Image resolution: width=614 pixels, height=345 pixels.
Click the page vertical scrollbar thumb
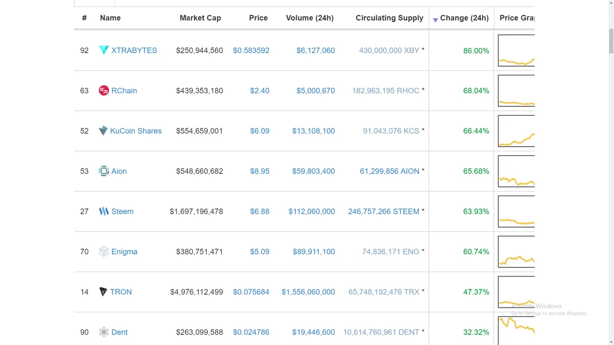(x=610, y=41)
